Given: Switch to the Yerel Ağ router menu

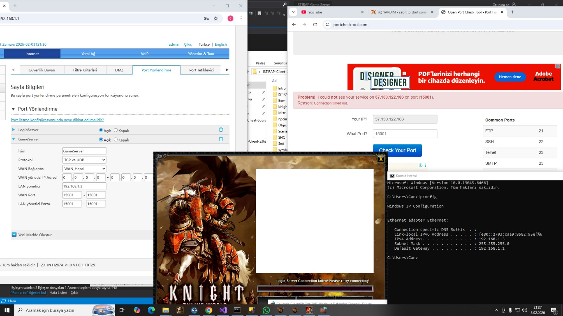Looking at the screenshot, I should (88, 54).
